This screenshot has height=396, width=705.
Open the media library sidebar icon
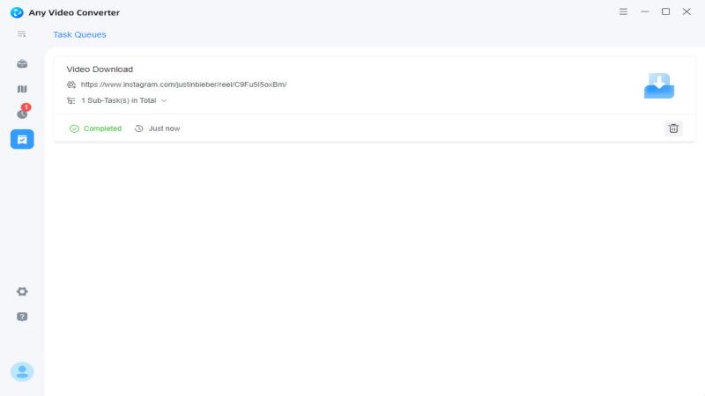[22, 89]
